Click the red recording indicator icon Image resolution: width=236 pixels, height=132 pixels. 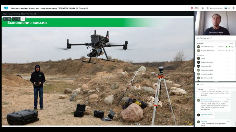pyautogui.click(x=192, y=8)
